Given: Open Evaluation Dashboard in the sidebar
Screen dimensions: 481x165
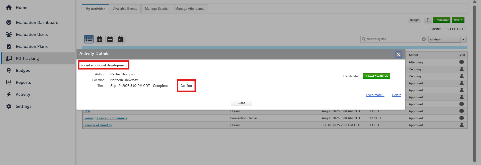Looking at the screenshot, I should click(37, 22).
